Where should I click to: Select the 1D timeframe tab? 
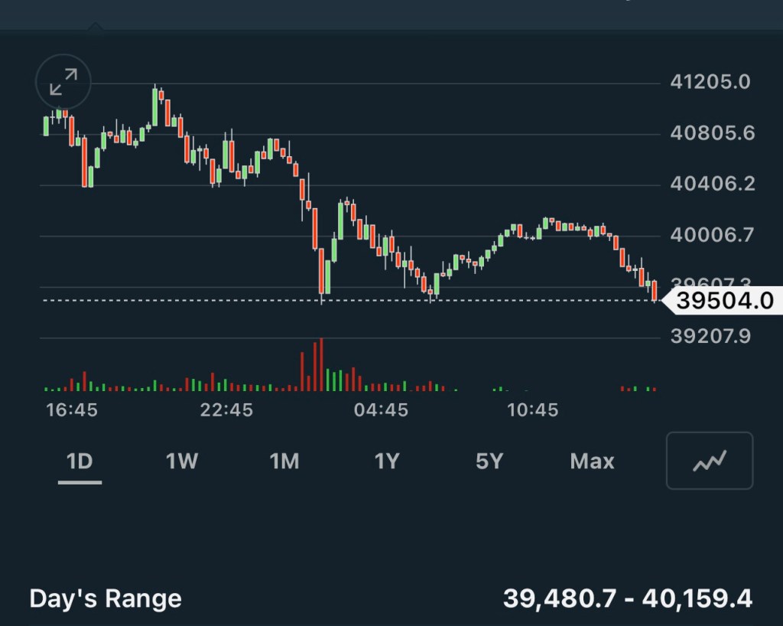point(80,461)
